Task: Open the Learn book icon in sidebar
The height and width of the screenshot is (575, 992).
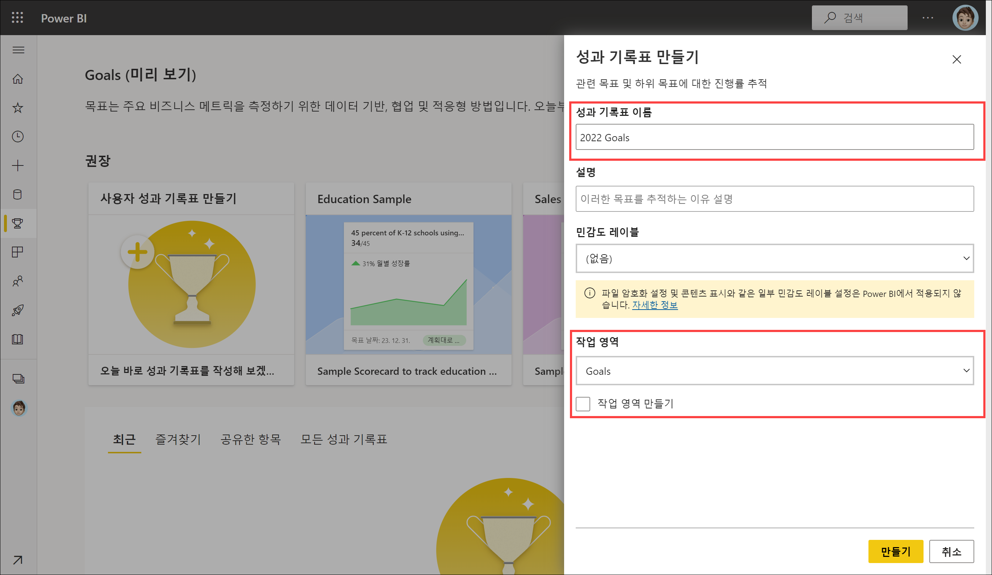Action: tap(18, 339)
